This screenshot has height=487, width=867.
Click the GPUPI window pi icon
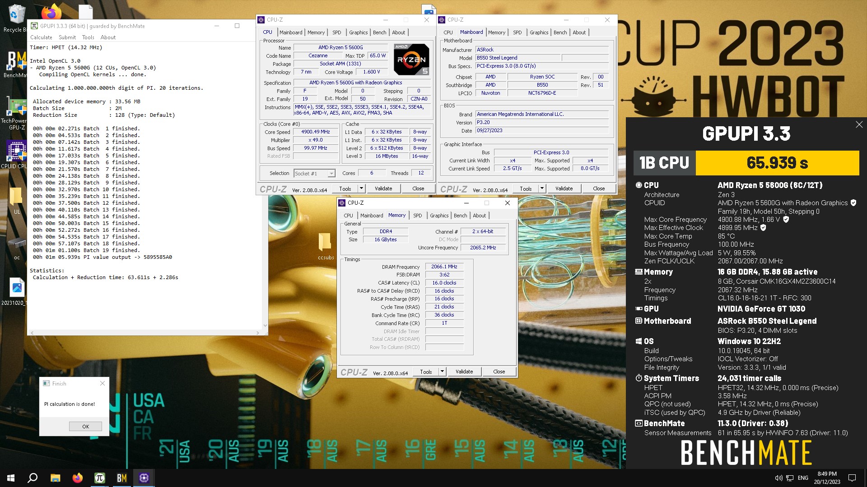34,26
